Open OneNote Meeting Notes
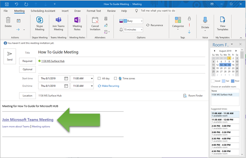Viewport: 246px width, 158px height. [x=77, y=24]
